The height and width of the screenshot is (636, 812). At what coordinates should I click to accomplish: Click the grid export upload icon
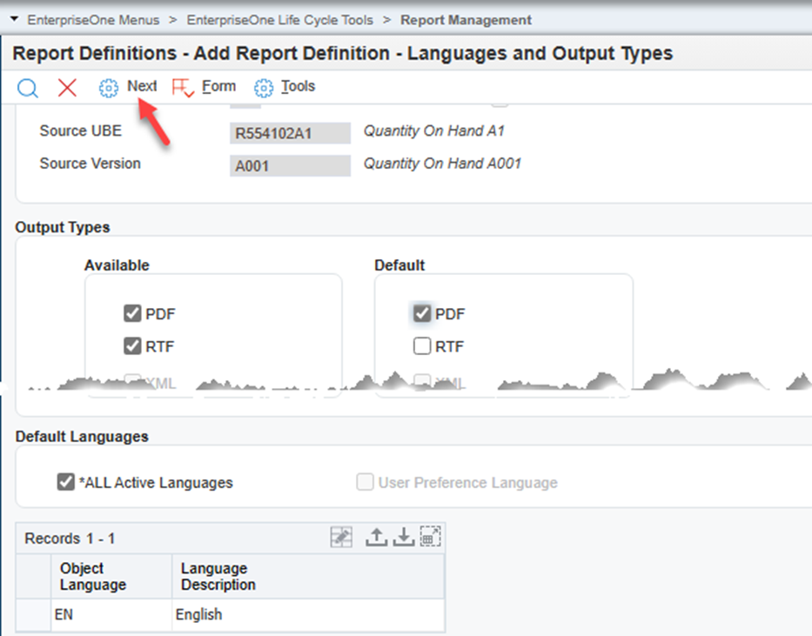[x=377, y=537]
